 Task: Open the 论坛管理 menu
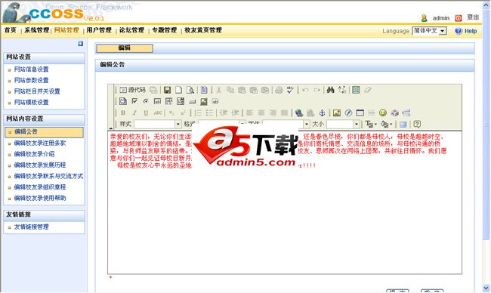[131, 30]
